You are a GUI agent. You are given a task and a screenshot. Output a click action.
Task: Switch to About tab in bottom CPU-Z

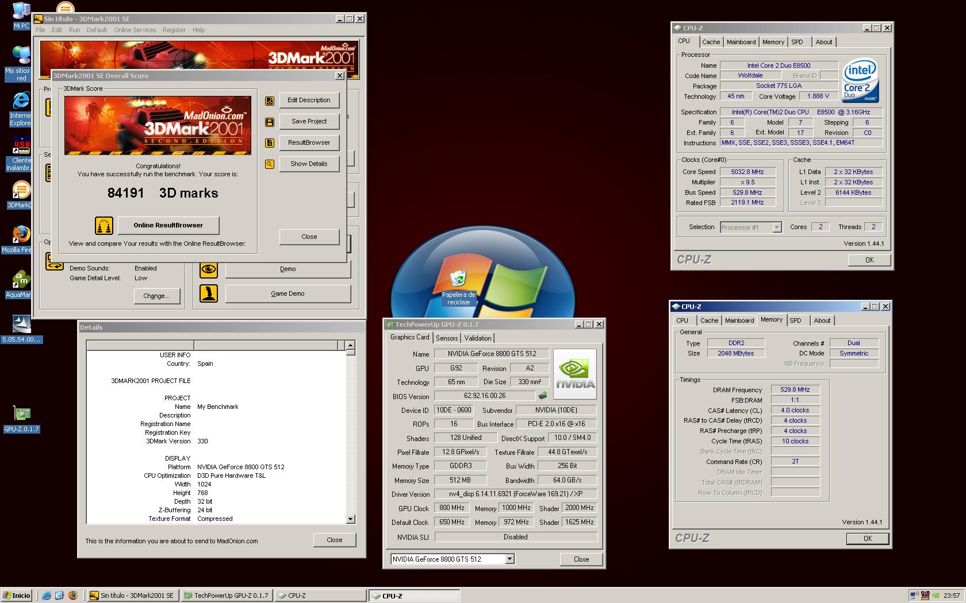click(x=822, y=320)
